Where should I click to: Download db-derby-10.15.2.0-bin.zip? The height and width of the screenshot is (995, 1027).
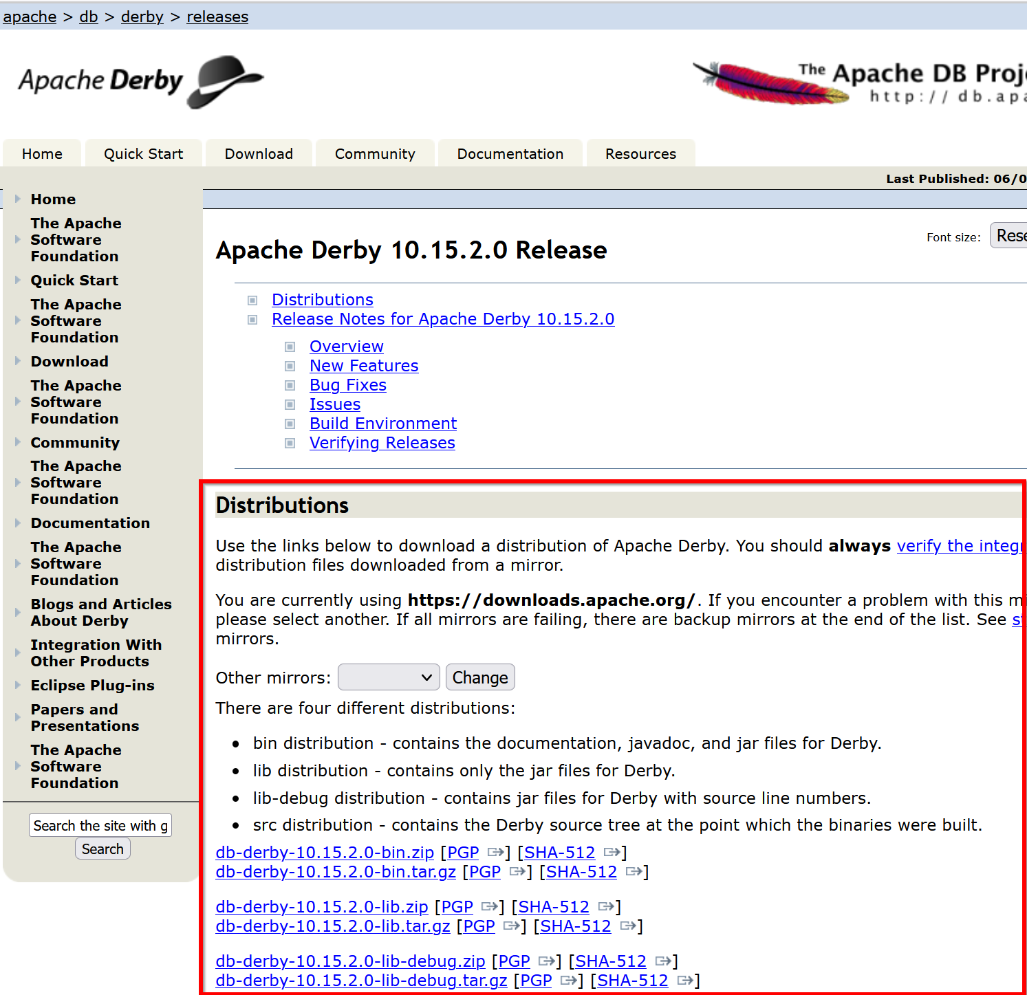click(325, 853)
